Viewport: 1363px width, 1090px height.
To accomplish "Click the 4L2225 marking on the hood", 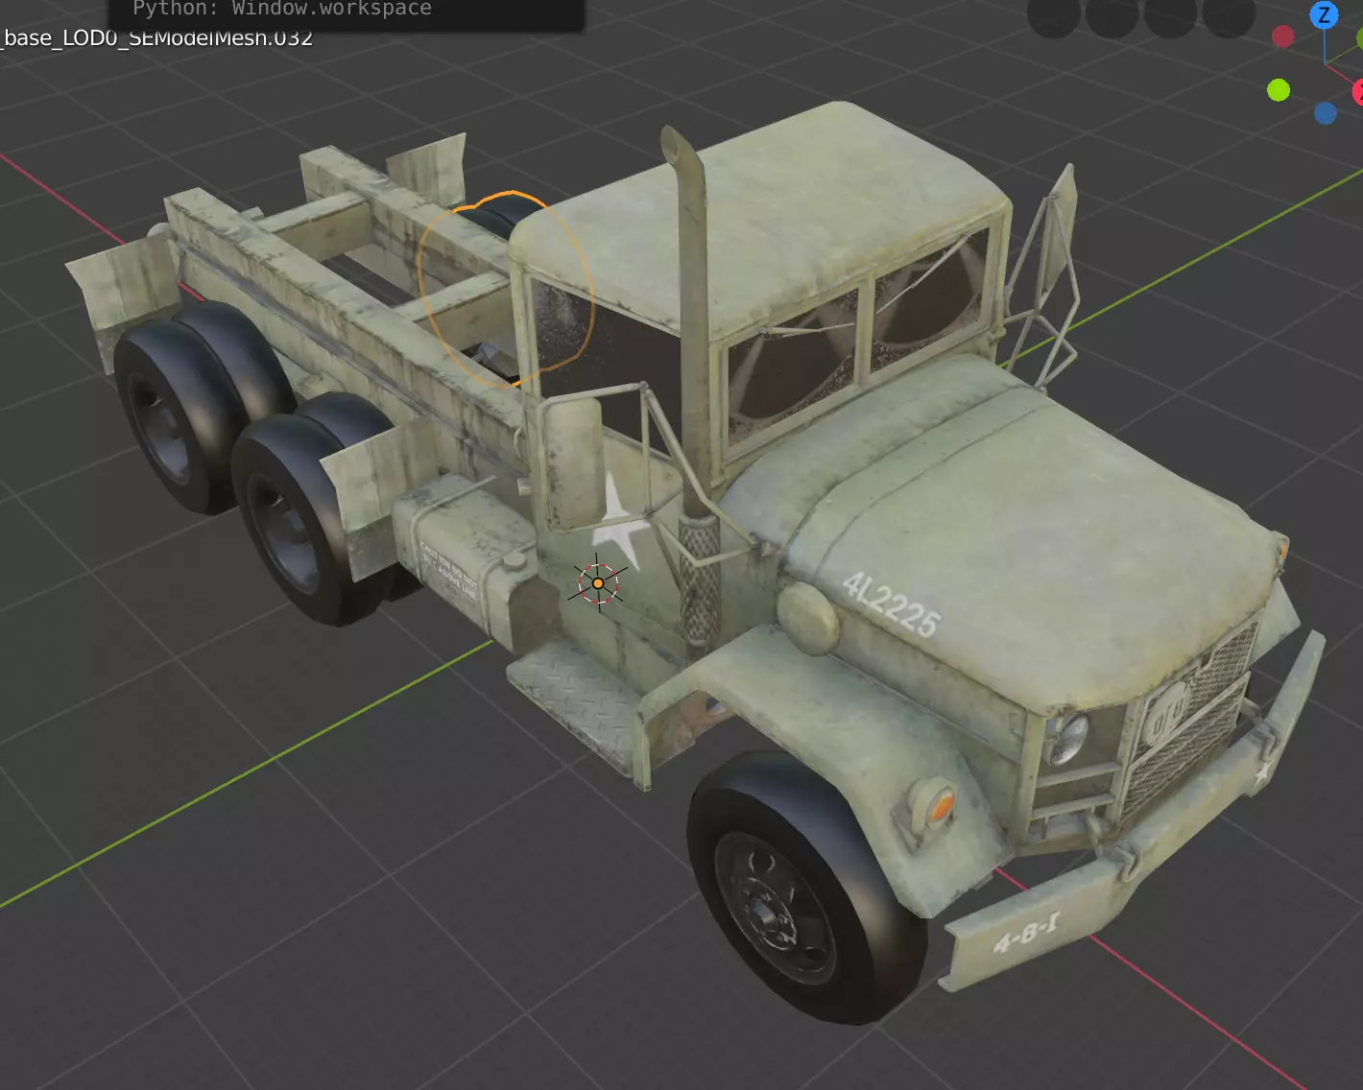I will click(891, 604).
